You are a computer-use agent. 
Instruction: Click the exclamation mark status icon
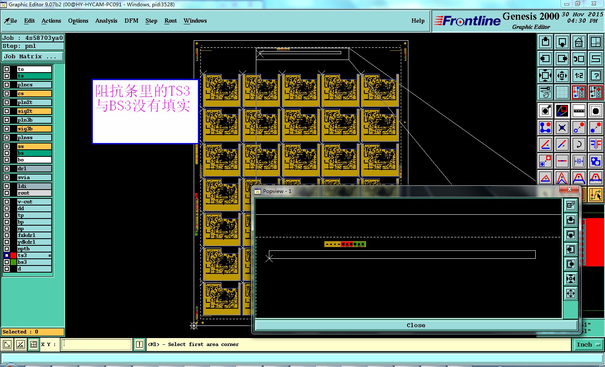point(139,344)
